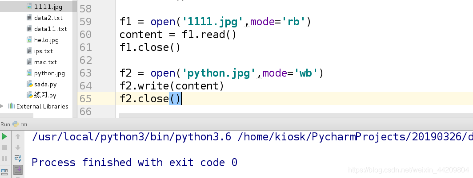Viewport: 473px width, 178px height.
Task: Click the Up the stack trace arrow
Action: pyautogui.click(x=18, y=136)
